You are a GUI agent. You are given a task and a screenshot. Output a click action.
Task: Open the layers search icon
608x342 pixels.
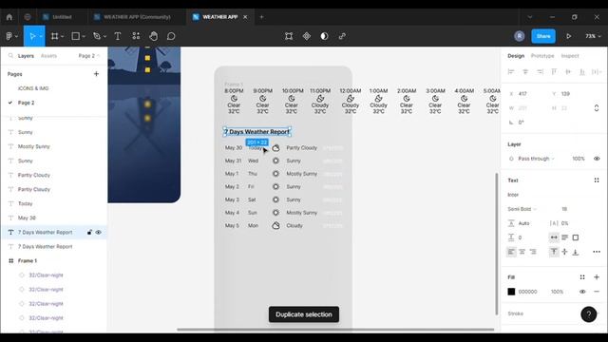(x=10, y=56)
